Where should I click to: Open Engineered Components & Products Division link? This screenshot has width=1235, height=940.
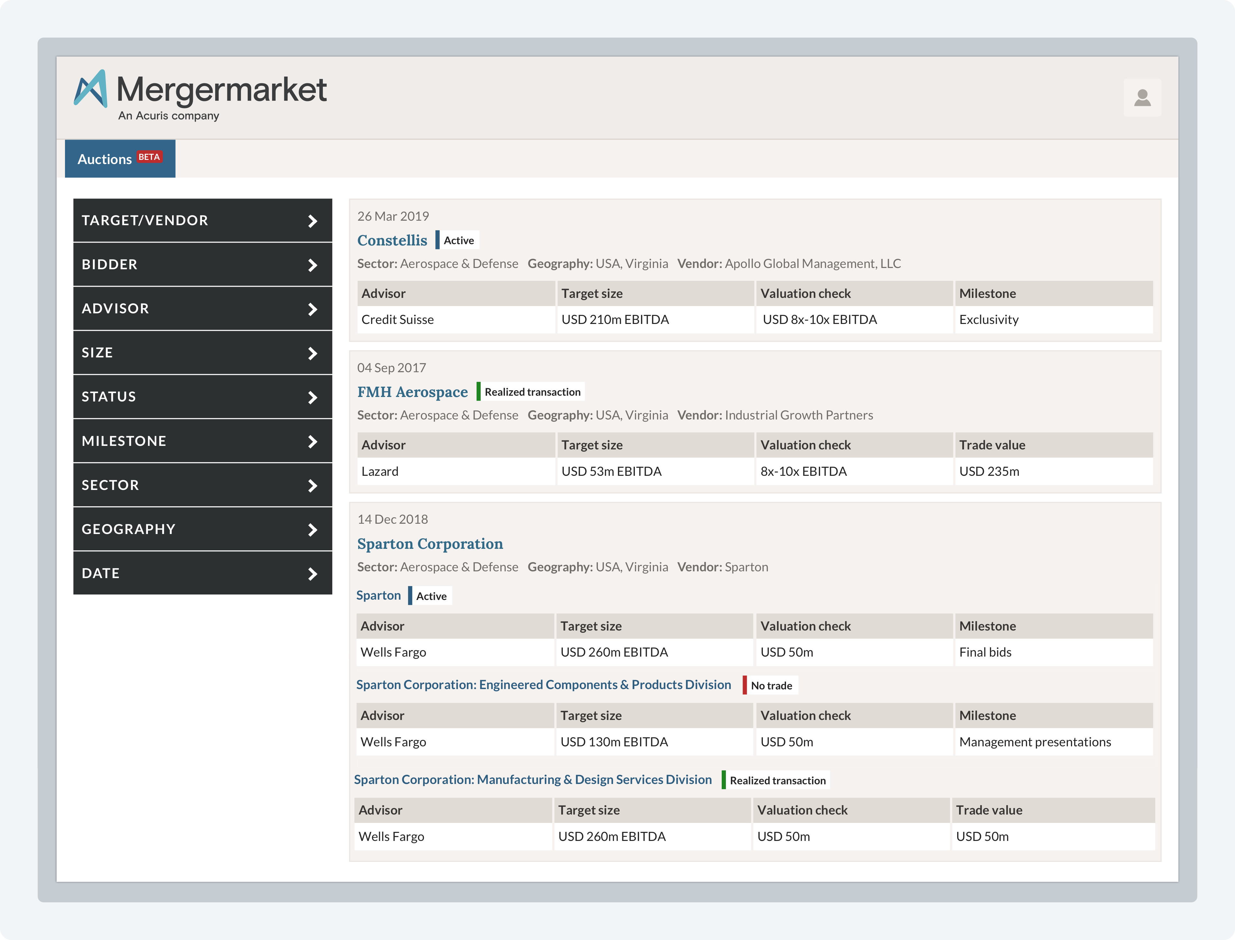coord(543,685)
